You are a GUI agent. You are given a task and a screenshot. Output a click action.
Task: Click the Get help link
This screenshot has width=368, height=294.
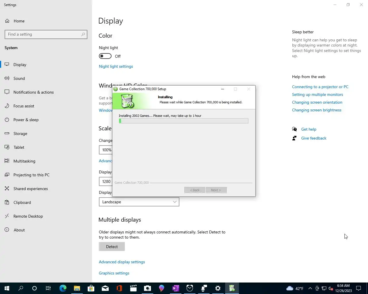(309, 129)
